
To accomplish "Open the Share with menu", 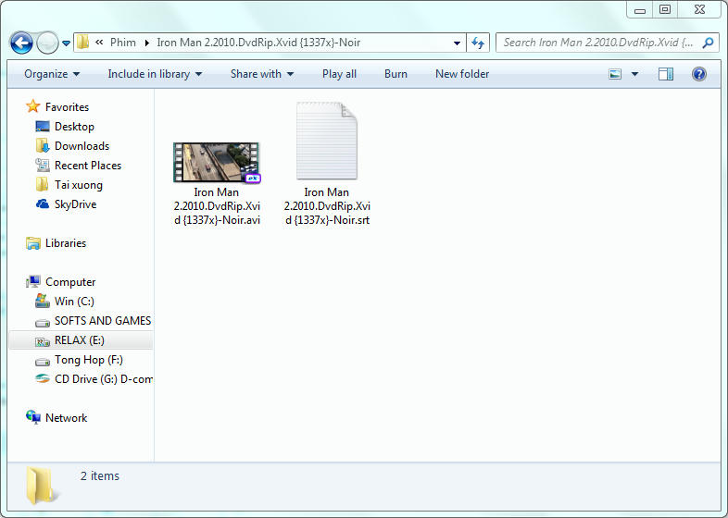I will pyautogui.click(x=262, y=74).
